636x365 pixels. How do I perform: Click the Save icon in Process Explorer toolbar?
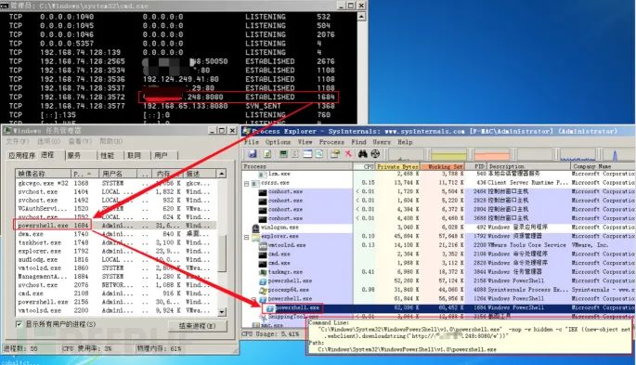click(253, 153)
